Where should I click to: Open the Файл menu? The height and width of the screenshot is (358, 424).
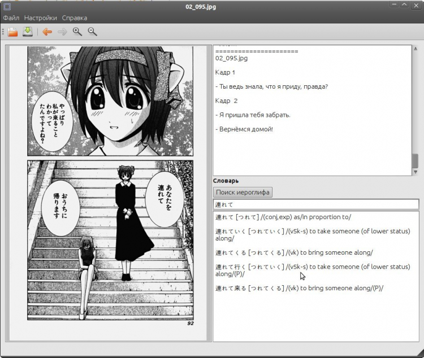11,18
